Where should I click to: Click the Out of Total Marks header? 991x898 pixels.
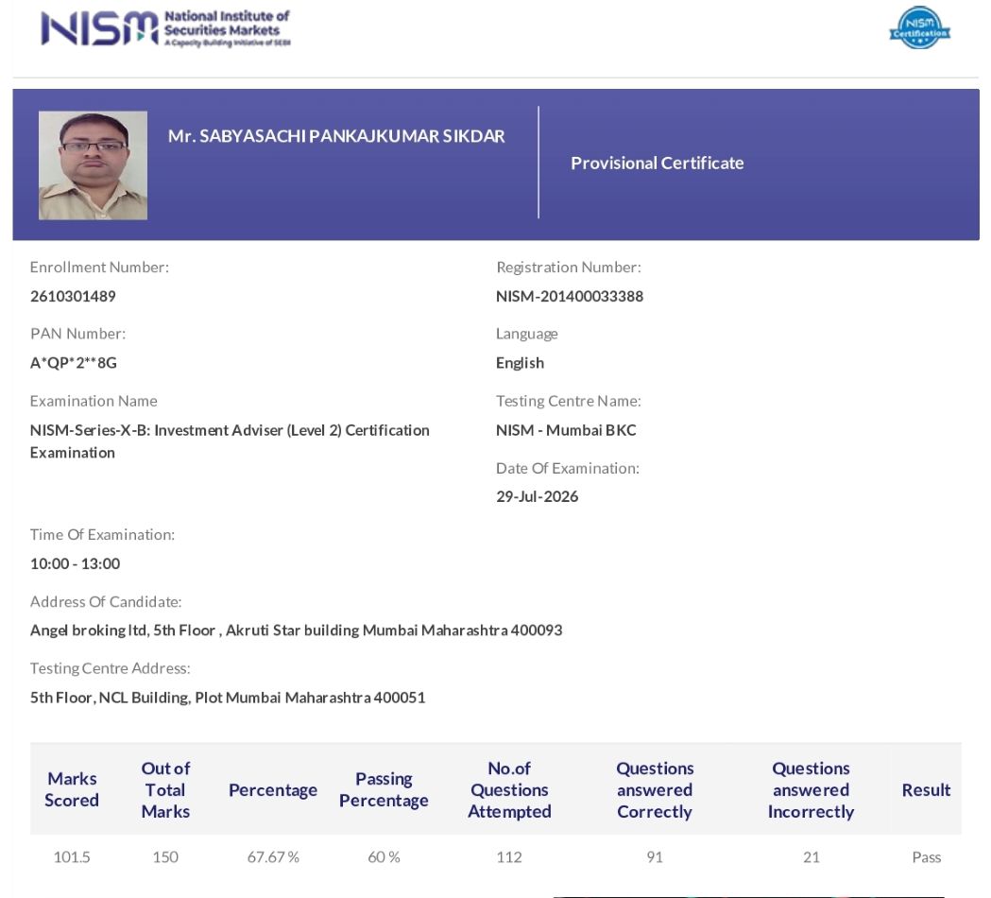coord(165,789)
